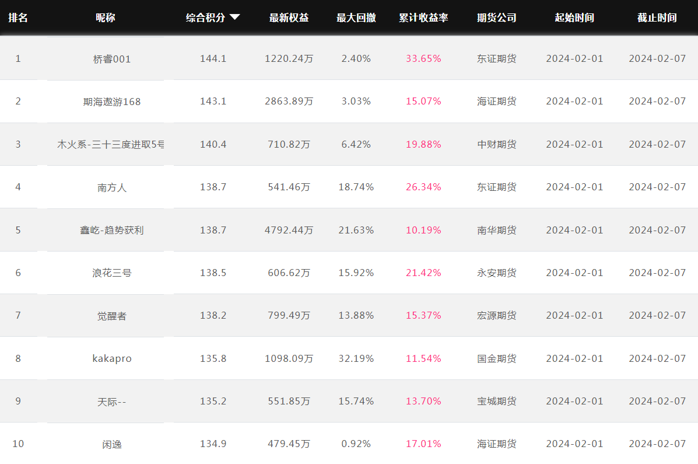This screenshot has width=698, height=464.
Task: Click 国金期货 in the company column
Action: tap(497, 358)
